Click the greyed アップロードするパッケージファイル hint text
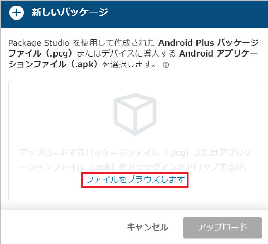Image resolution: width=268 pixels, height=244 pixels. point(90,153)
